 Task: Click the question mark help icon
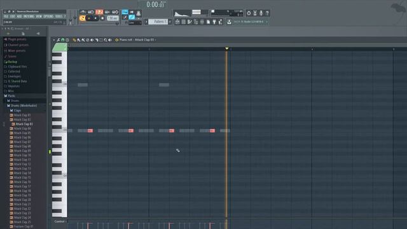click(267, 13)
